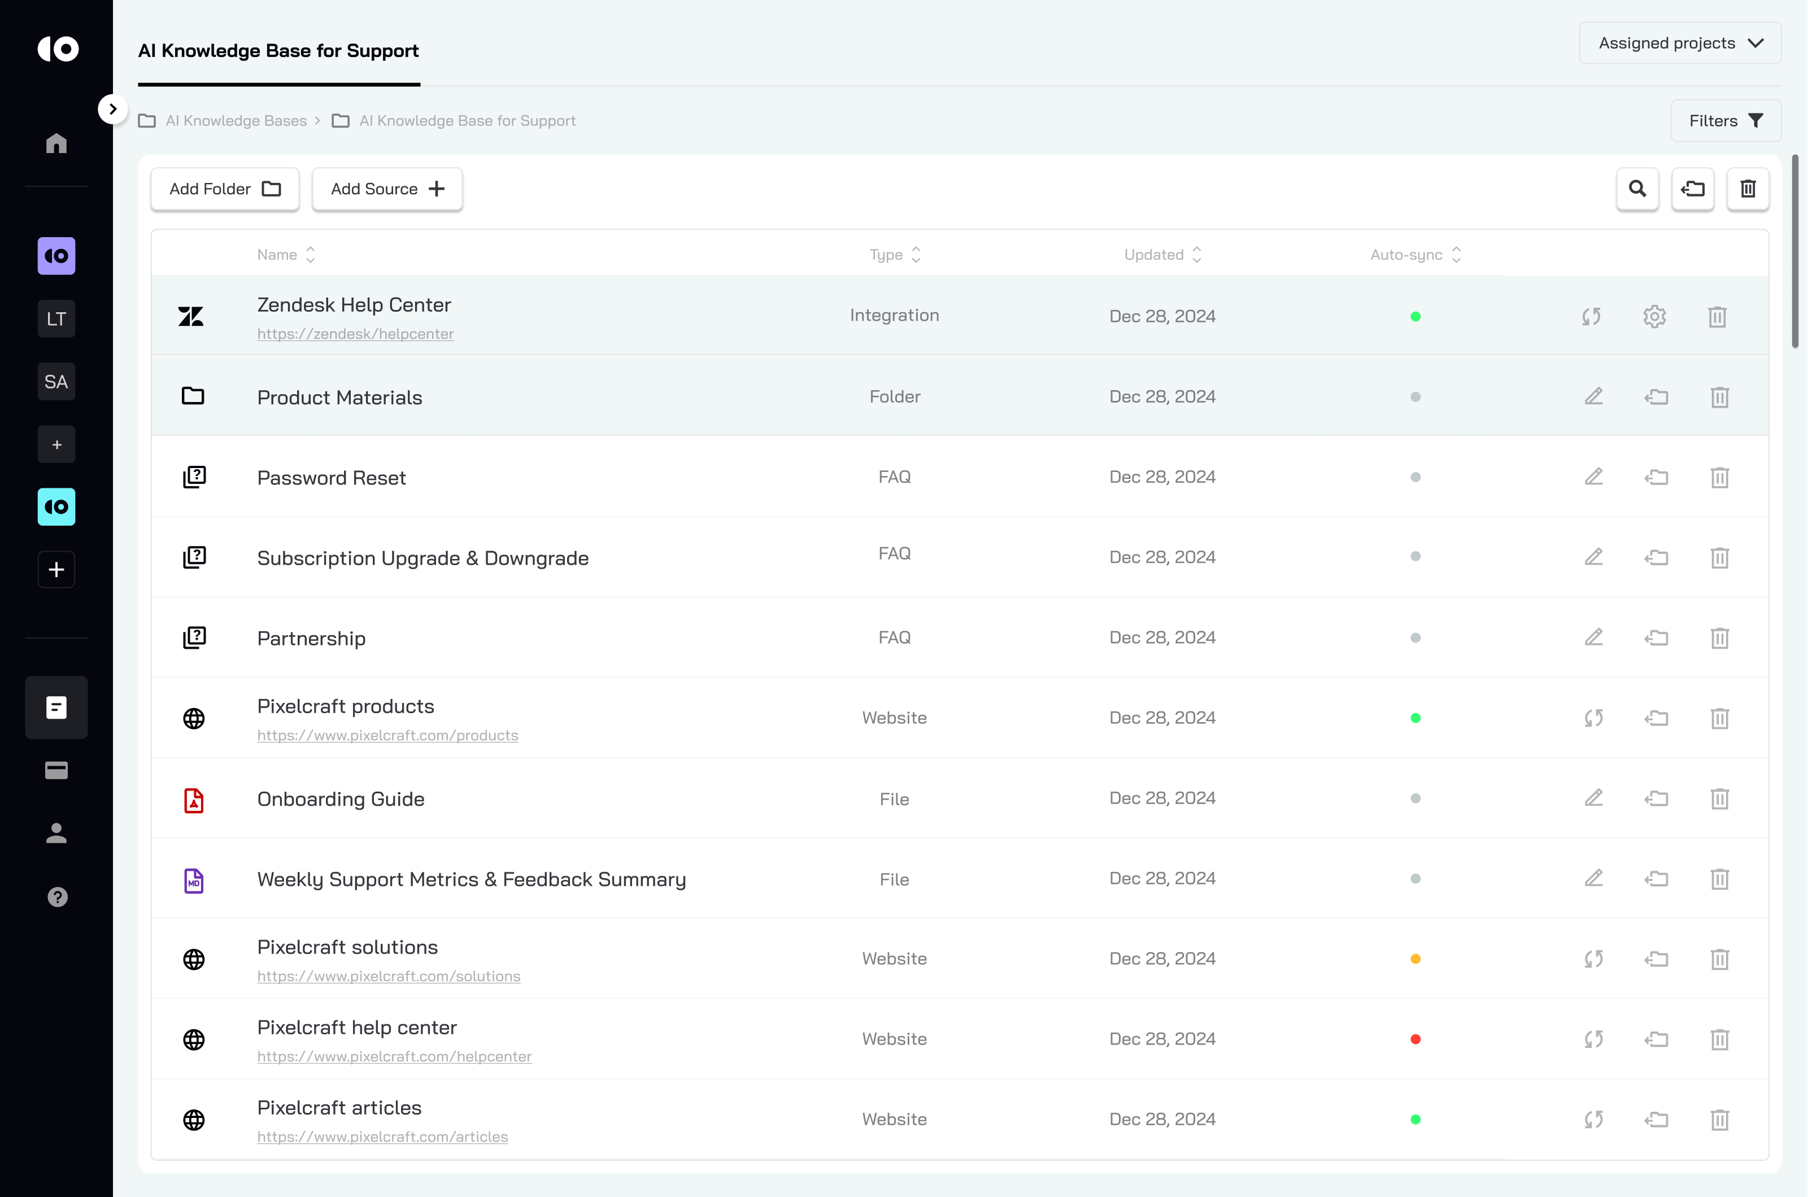Open the billing card icon in sidebar
The width and height of the screenshot is (1808, 1197).
56,770
